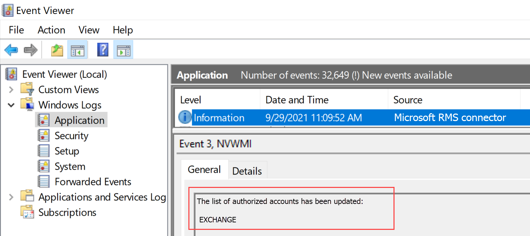Click the Up One Level folder icon

click(x=57, y=50)
